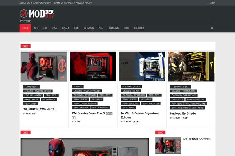This screenshot has width=235, height=156.
Task: Open the MODDER category
Action: point(139,28)
